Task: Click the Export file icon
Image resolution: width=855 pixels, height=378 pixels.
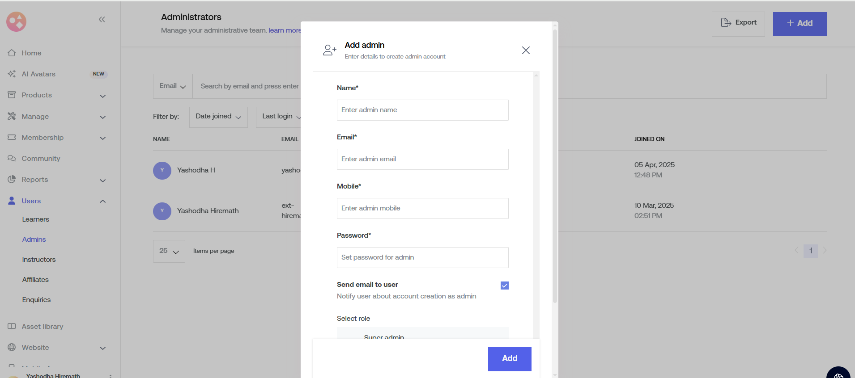Action: click(726, 22)
